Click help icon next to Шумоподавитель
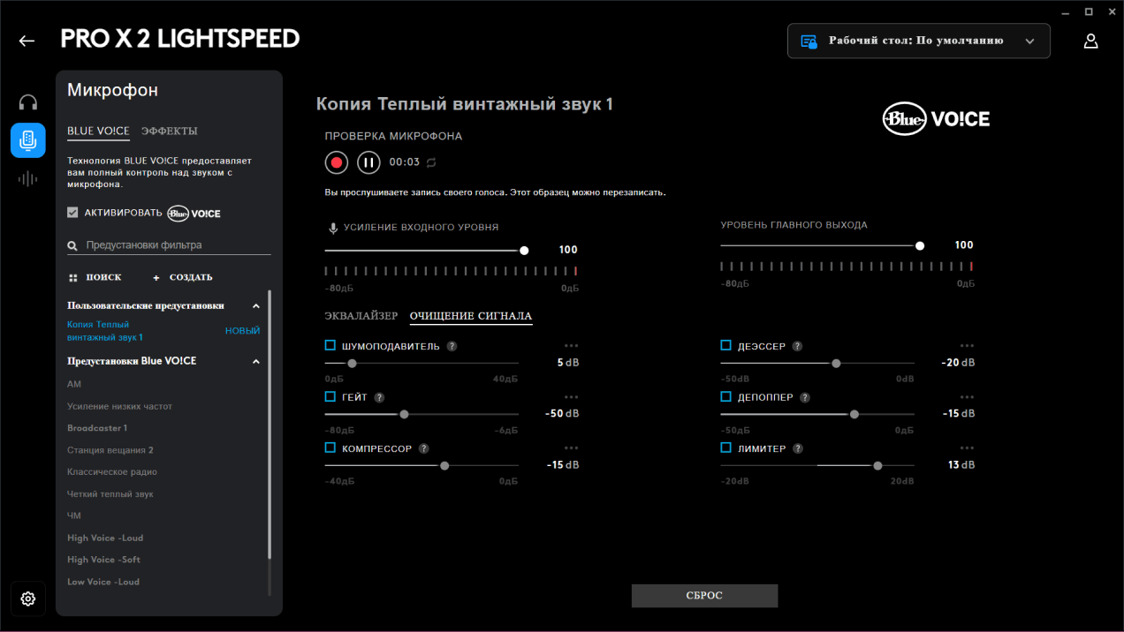 coord(452,346)
